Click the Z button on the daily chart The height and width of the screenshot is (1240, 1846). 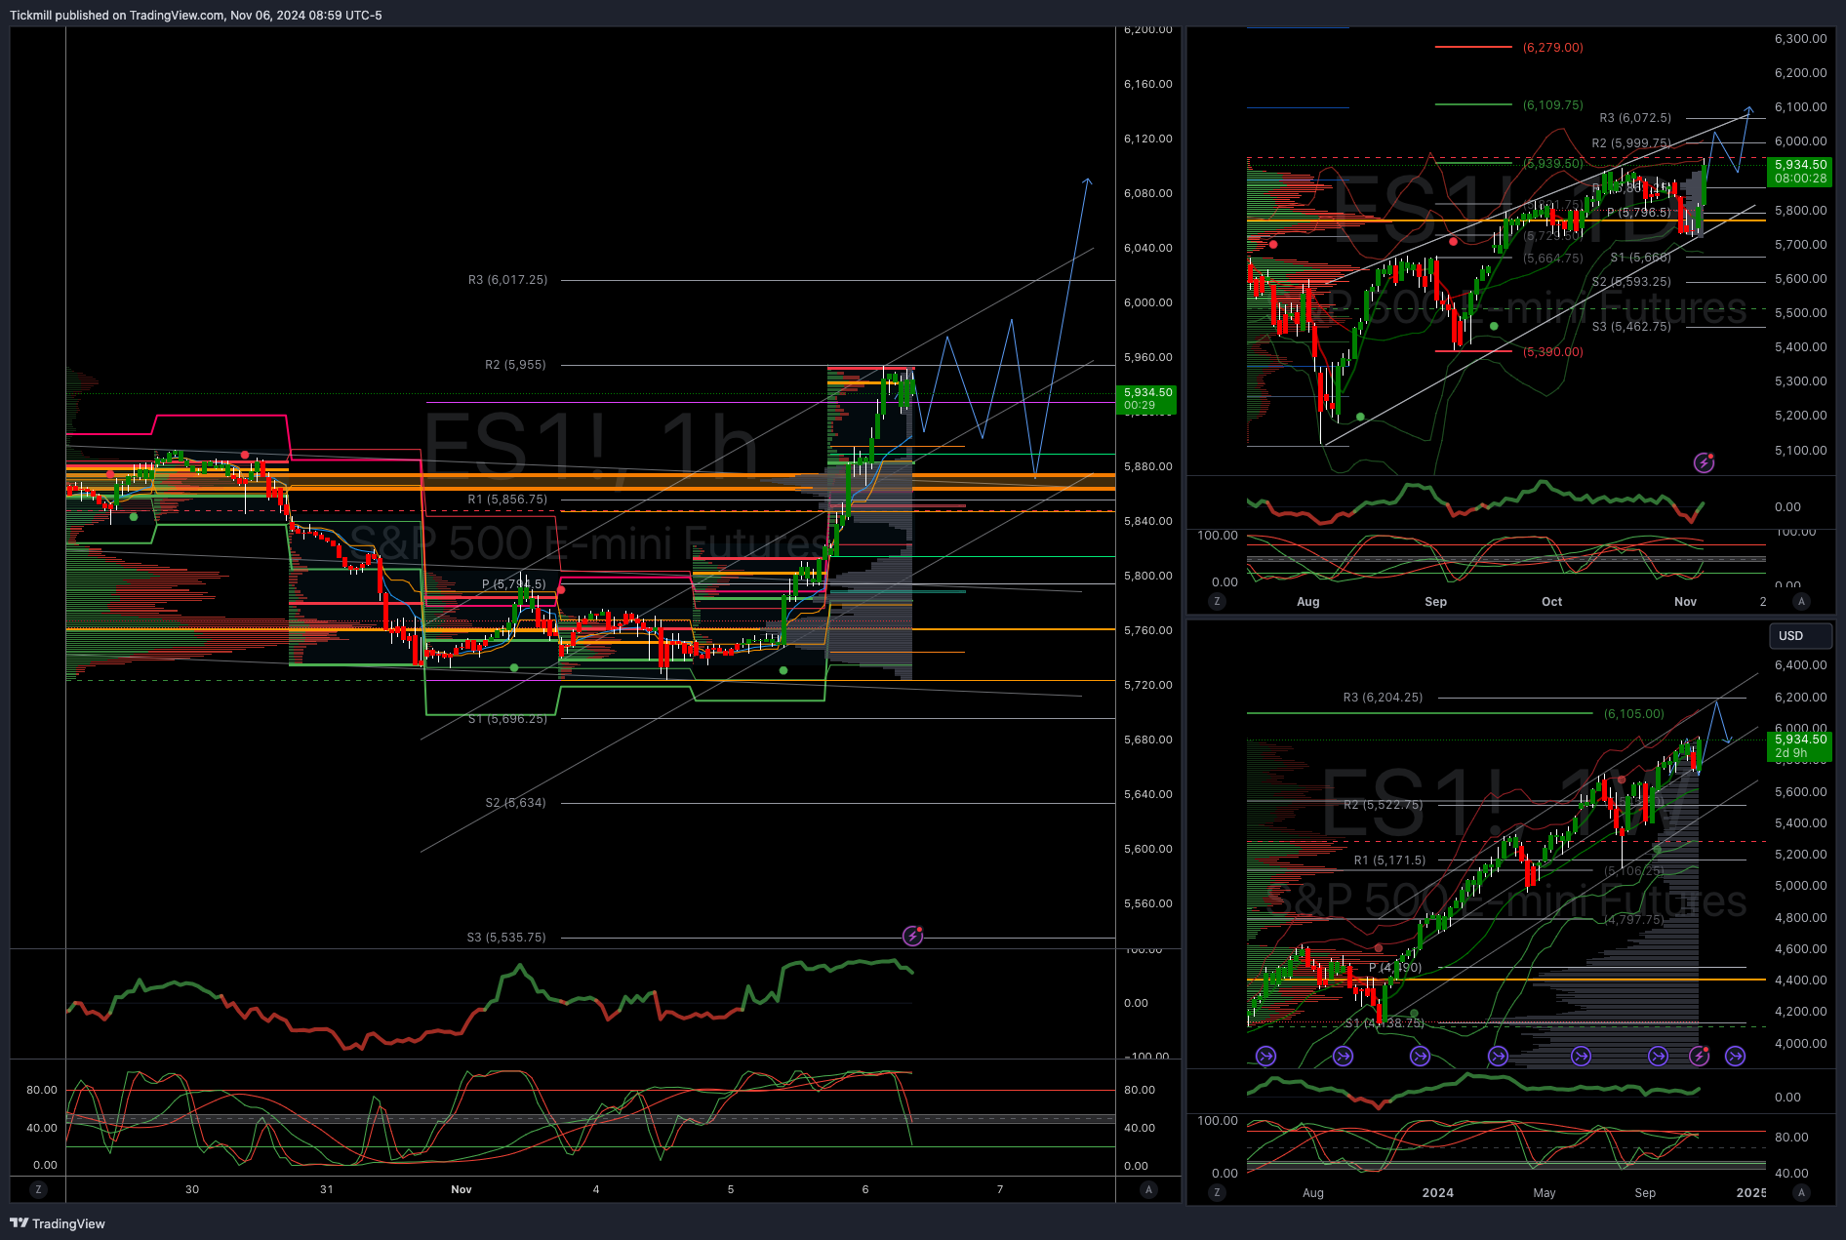(x=1217, y=601)
